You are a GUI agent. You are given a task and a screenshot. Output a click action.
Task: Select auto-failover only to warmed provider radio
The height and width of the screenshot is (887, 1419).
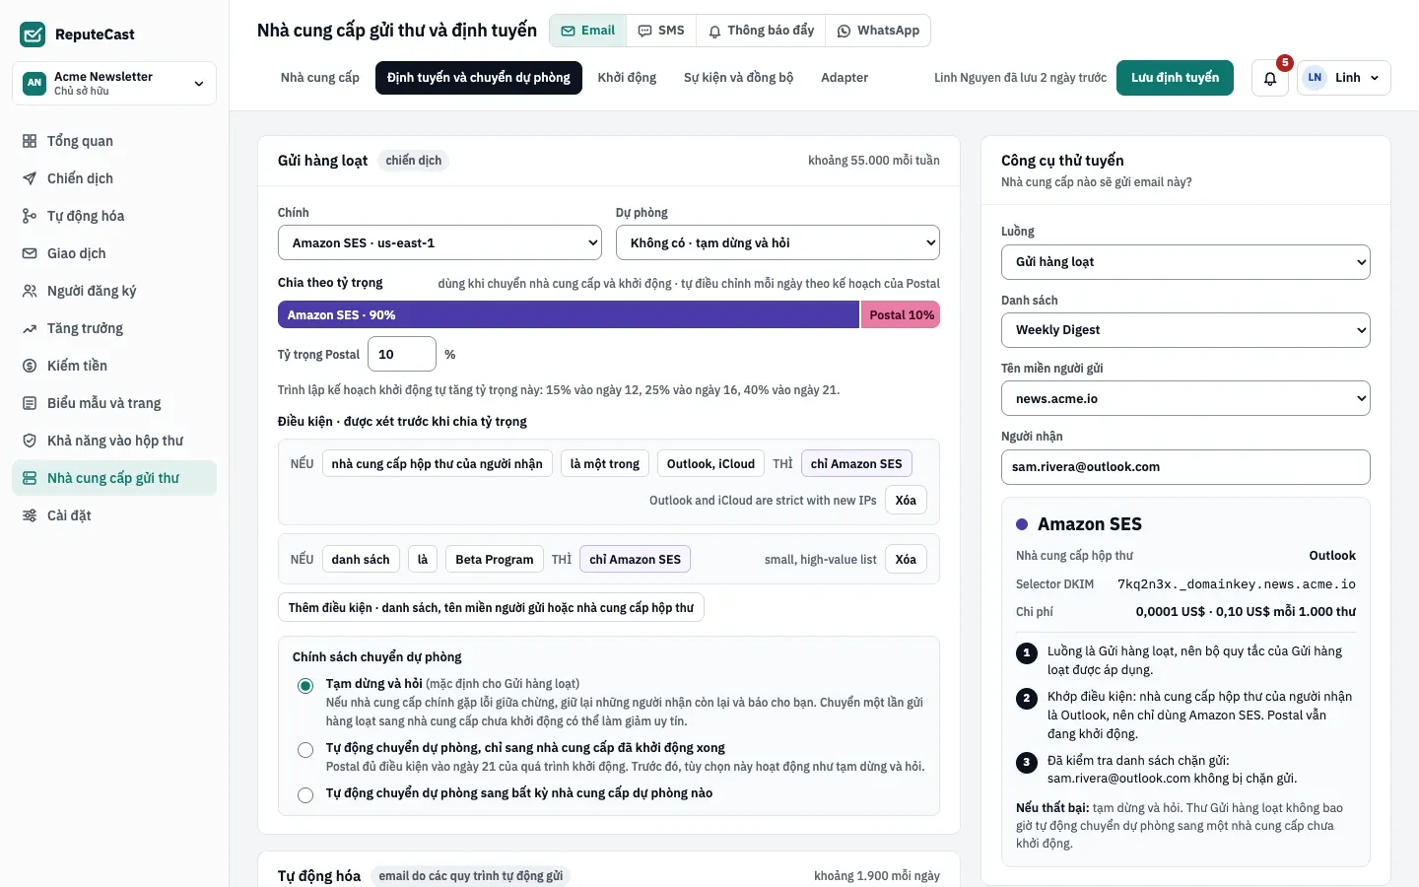pos(305,750)
